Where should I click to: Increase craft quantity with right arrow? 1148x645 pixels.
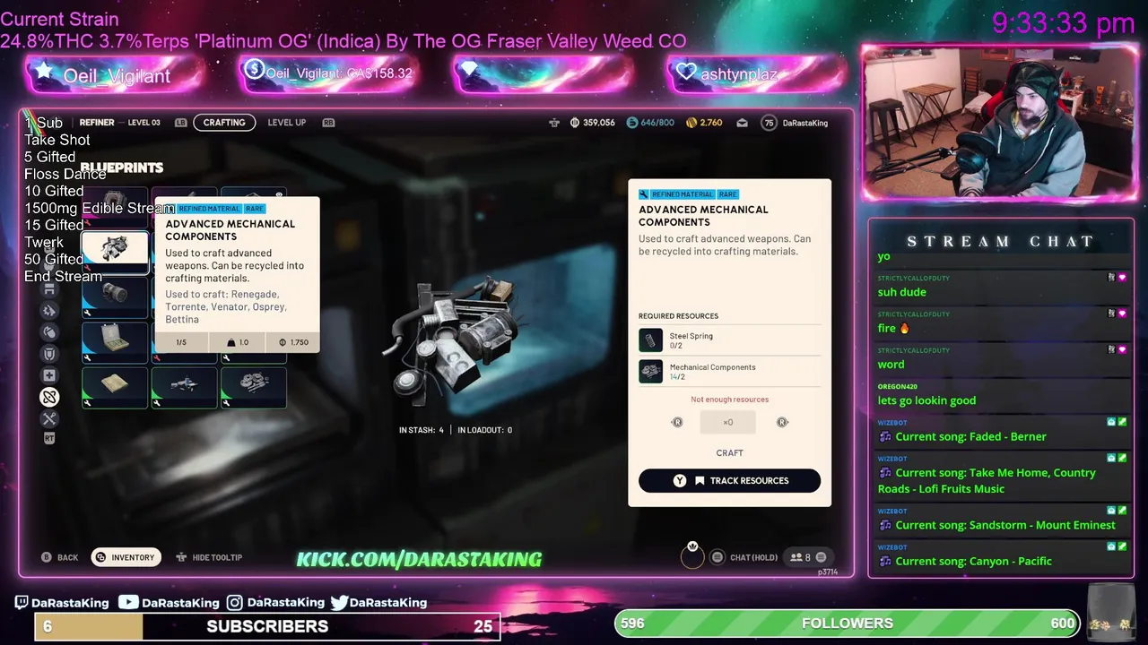(x=782, y=422)
